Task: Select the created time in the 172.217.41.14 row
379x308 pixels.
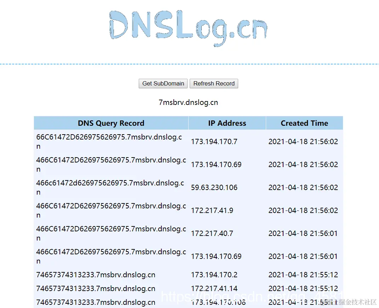Action: coord(303,289)
